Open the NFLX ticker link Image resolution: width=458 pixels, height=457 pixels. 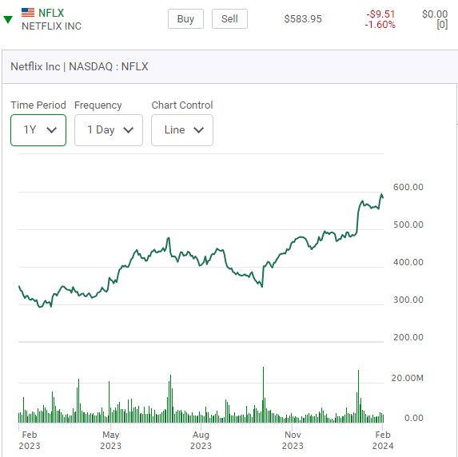[51, 13]
